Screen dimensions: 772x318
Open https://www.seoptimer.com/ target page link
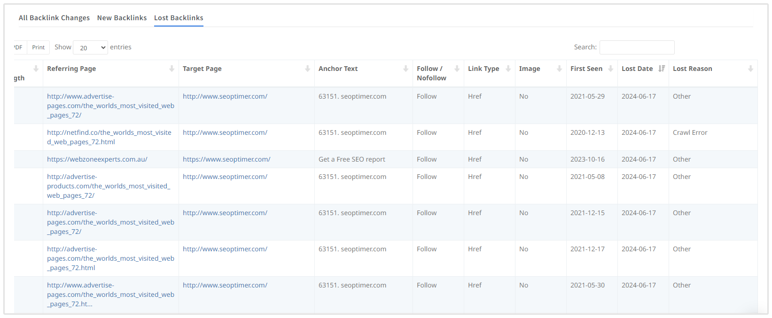pyautogui.click(x=226, y=159)
